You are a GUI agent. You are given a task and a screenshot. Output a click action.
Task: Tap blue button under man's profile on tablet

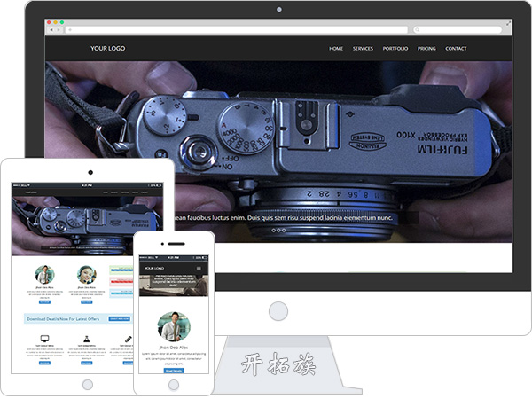[44, 302]
